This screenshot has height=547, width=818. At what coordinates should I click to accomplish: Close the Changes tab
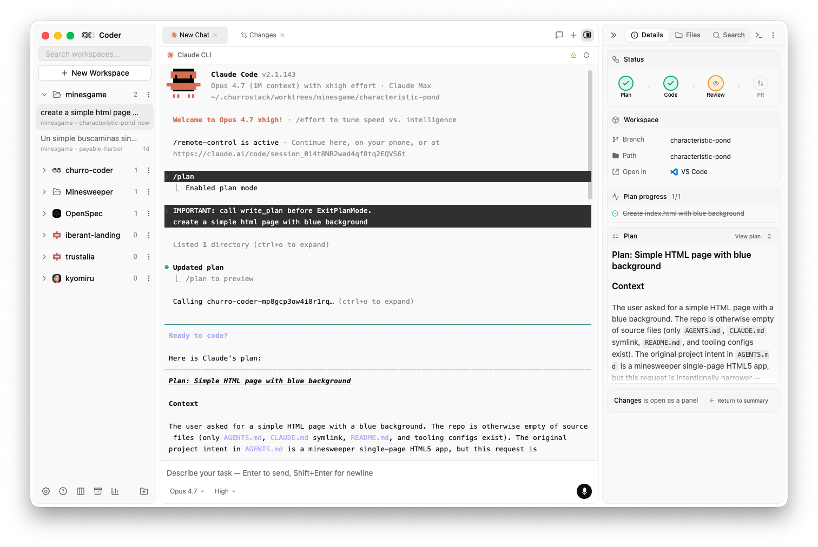coord(282,35)
